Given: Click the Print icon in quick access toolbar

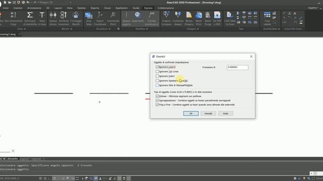Looking at the screenshot, I should [x=23, y=2].
